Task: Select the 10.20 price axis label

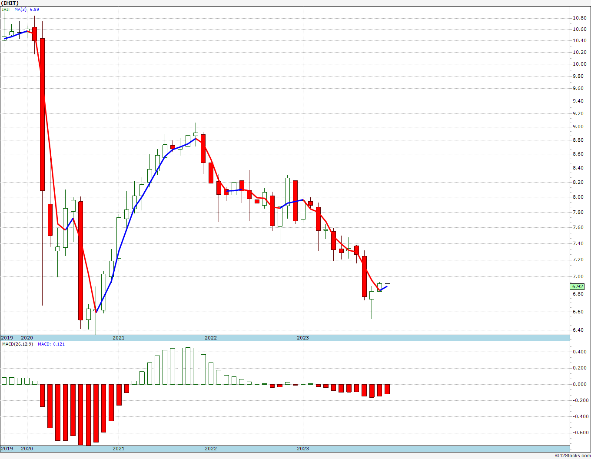Action: [x=579, y=52]
